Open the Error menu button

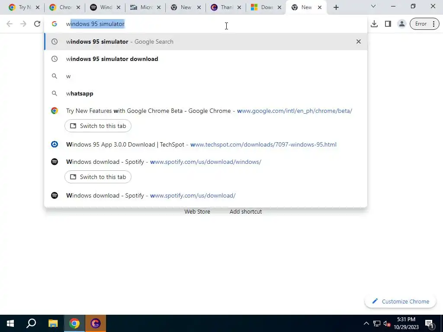(424, 24)
